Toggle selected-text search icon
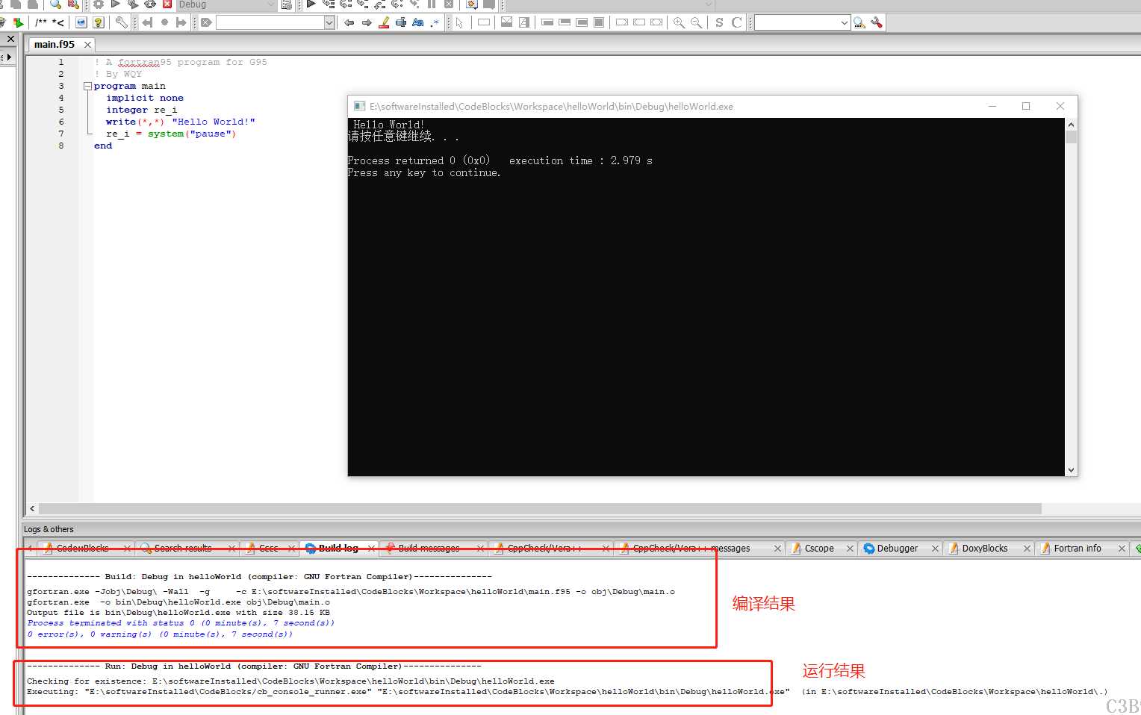Screen dimensions: 1141x715 coord(401,22)
